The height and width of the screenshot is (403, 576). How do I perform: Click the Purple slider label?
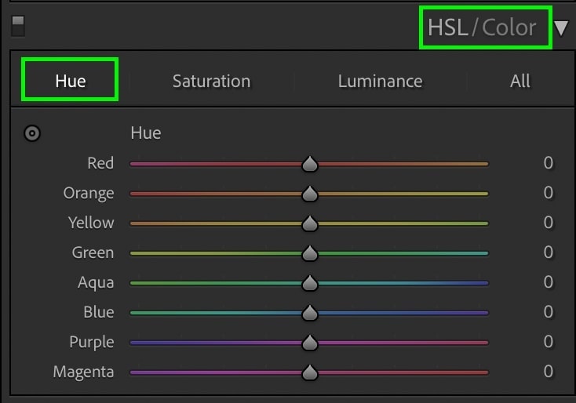point(92,343)
